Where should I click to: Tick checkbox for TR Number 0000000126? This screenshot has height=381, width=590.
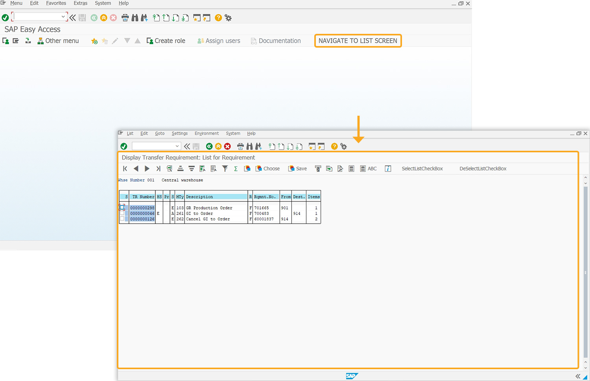coord(122,219)
